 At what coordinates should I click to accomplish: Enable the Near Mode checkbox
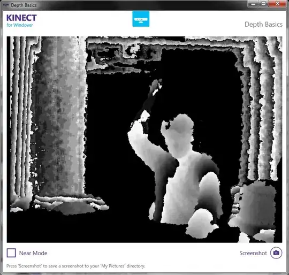pos(11,253)
